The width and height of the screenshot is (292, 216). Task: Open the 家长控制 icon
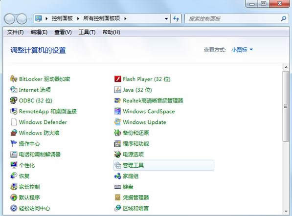(14, 187)
